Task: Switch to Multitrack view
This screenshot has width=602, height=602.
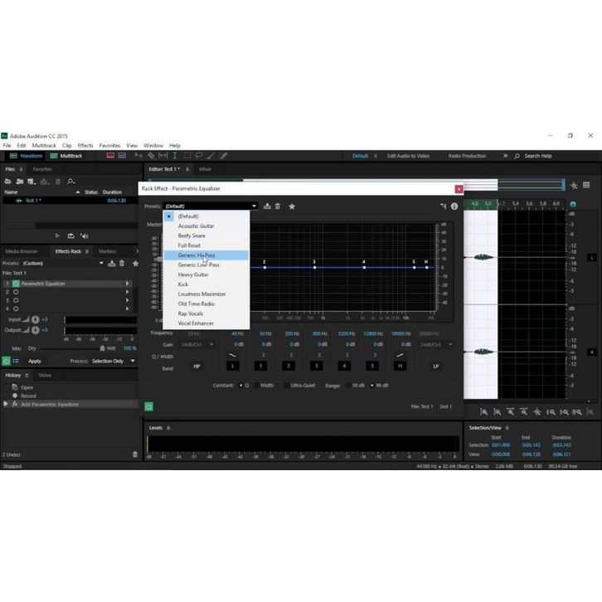Action: coord(66,155)
